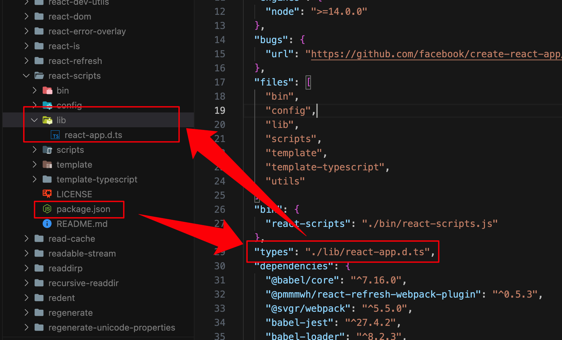Click the template folder icon
This screenshot has height=340, width=562.
47,165
